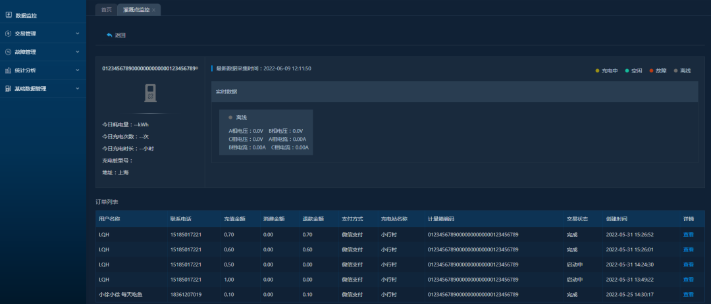711x304 pixels.
Task: Click the C相电流 0.00A reading
Action: click(290, 147)
